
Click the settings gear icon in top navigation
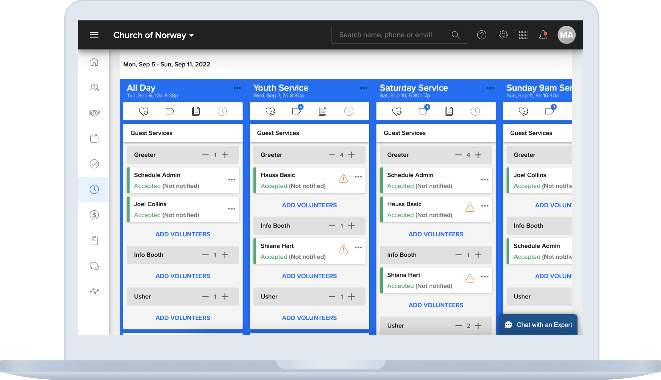point(503,35)
